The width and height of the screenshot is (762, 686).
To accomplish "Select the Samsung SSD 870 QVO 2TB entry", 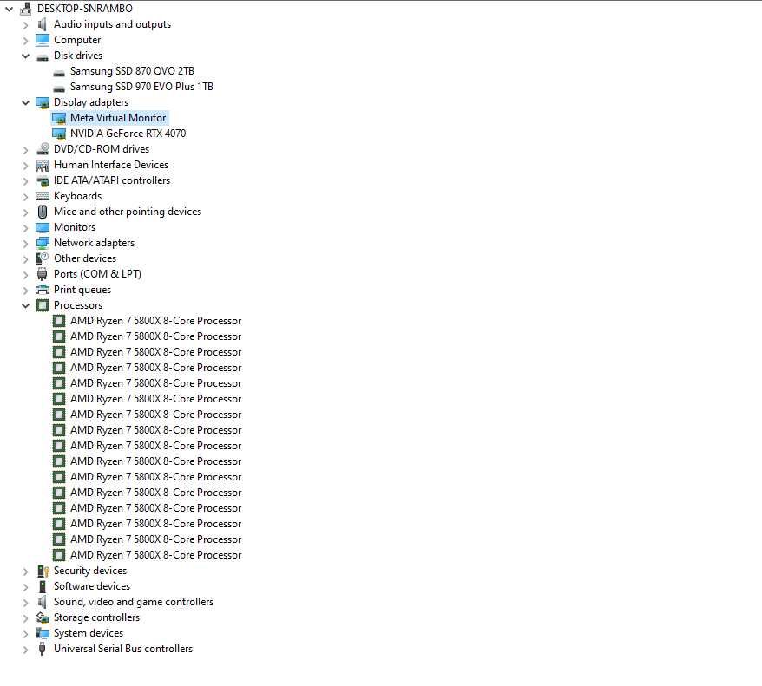I will (x=132, y=71).
